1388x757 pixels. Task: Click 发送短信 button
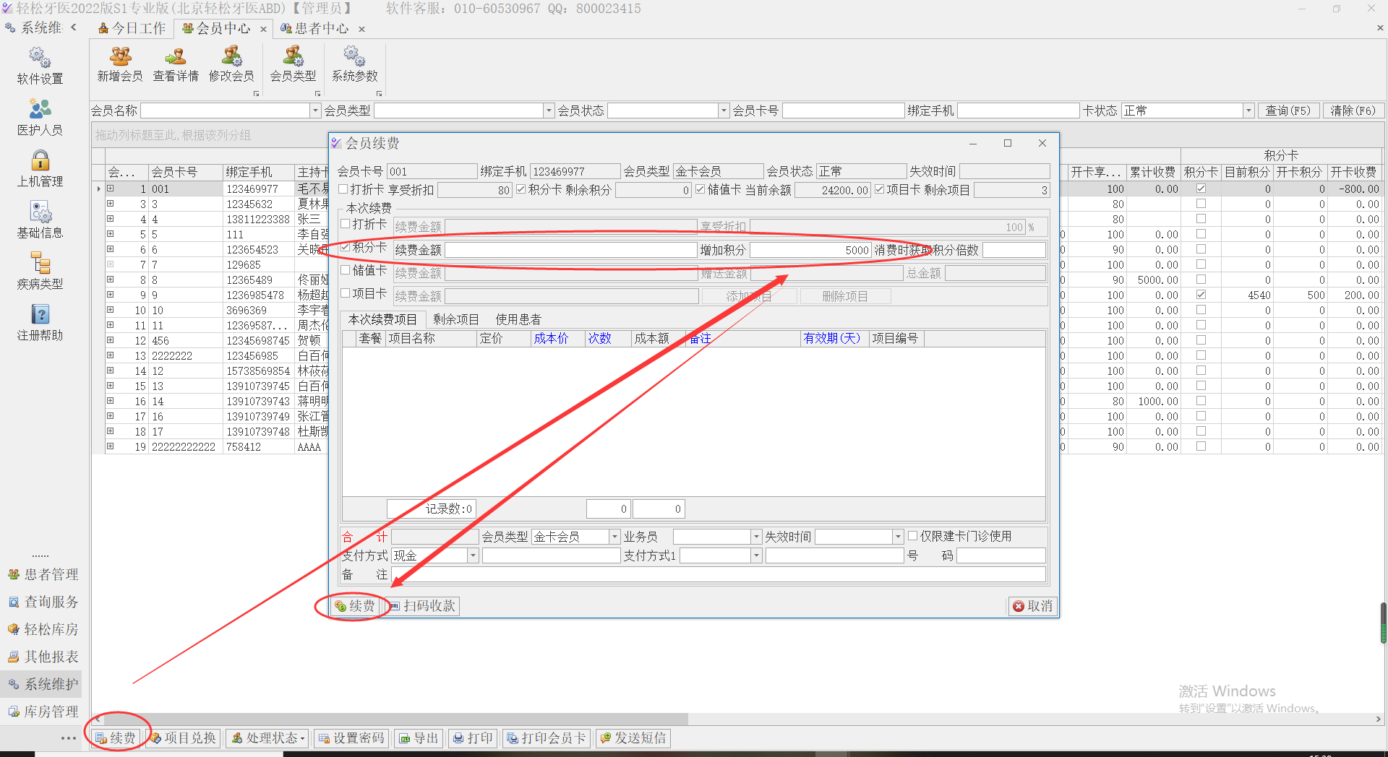pyautogui.click(x=633, y=737)
